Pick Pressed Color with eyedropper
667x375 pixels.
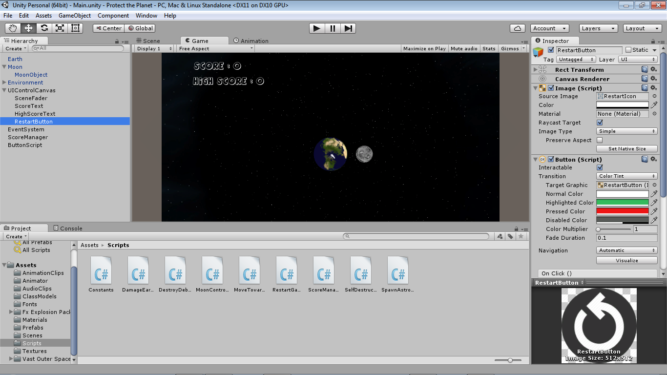[654, 211]
